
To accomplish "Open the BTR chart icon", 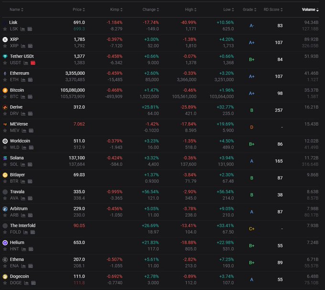I will (x=23, y=182).
